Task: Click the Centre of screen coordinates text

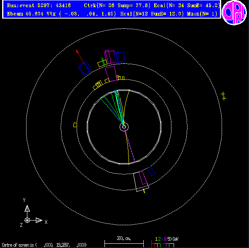Action: click(44, 245)
